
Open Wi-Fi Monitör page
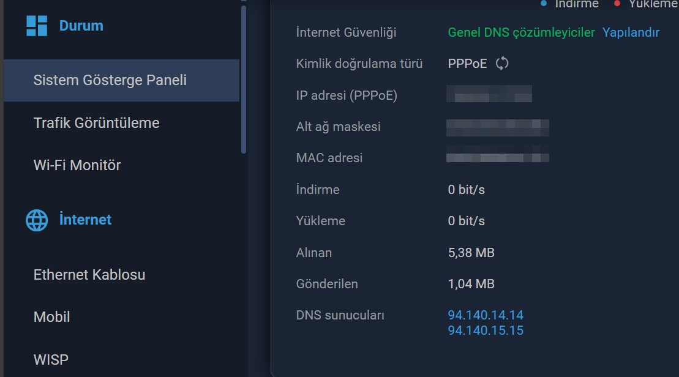[77, 165]
